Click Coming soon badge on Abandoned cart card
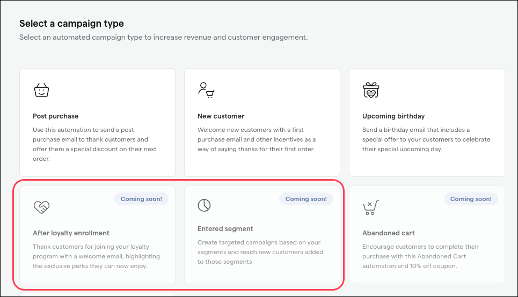The image size is (518, 297). pyautogui.click(x=471, y=199)
